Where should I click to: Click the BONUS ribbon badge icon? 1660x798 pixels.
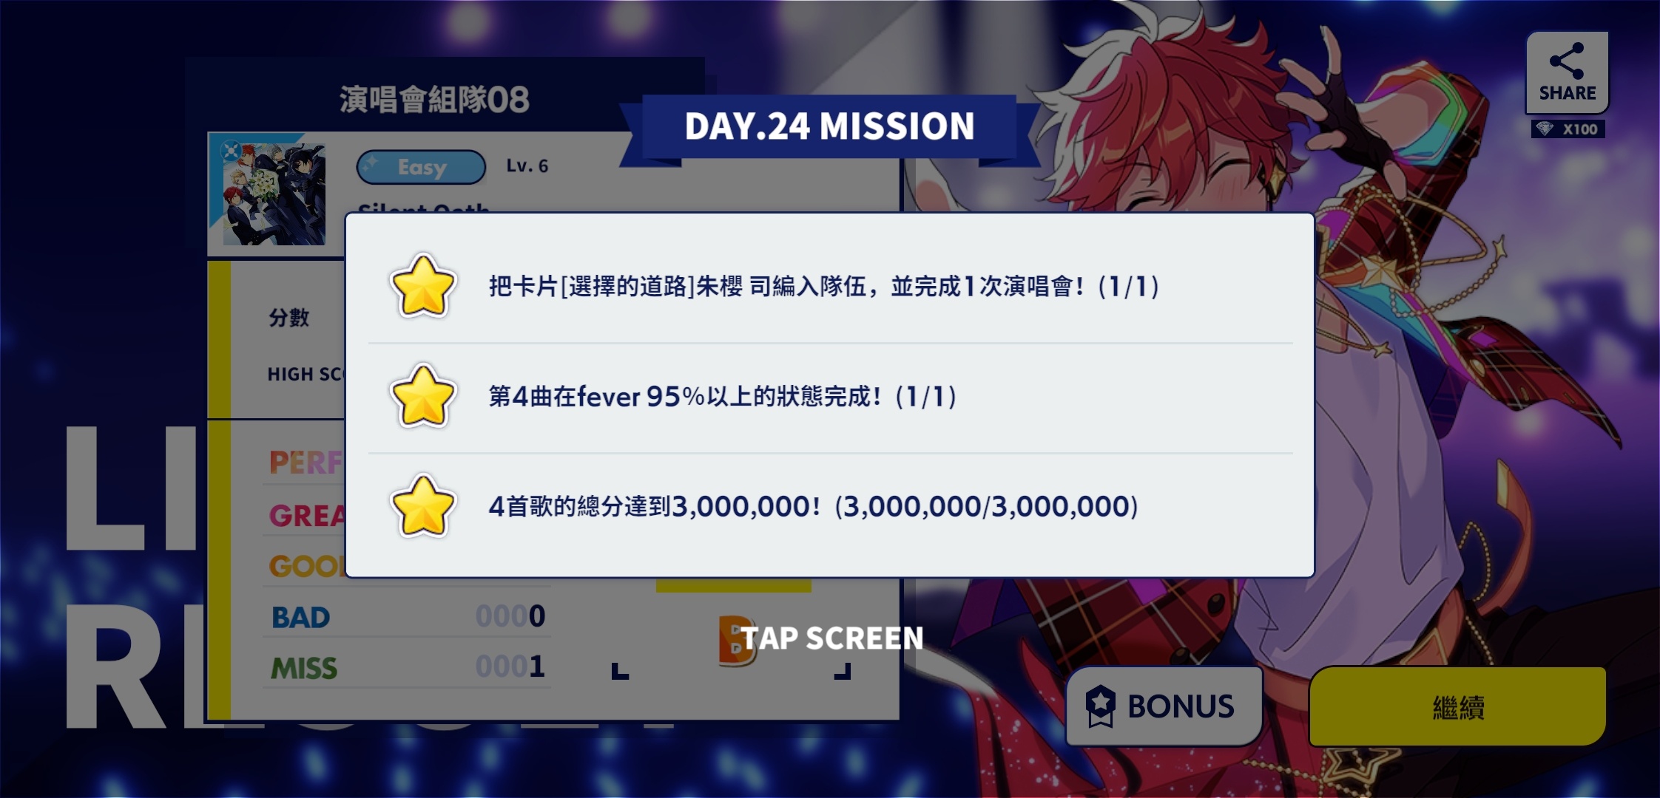1100,706
